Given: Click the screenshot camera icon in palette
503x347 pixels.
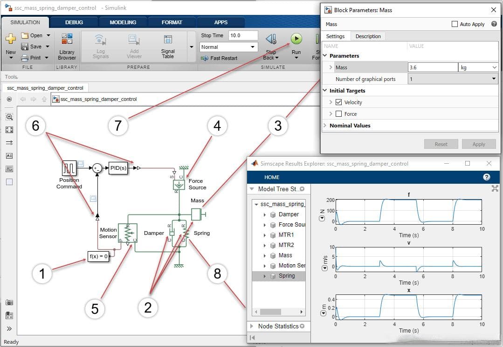Looking at the screenshot, I should click(x=9, y=302).
